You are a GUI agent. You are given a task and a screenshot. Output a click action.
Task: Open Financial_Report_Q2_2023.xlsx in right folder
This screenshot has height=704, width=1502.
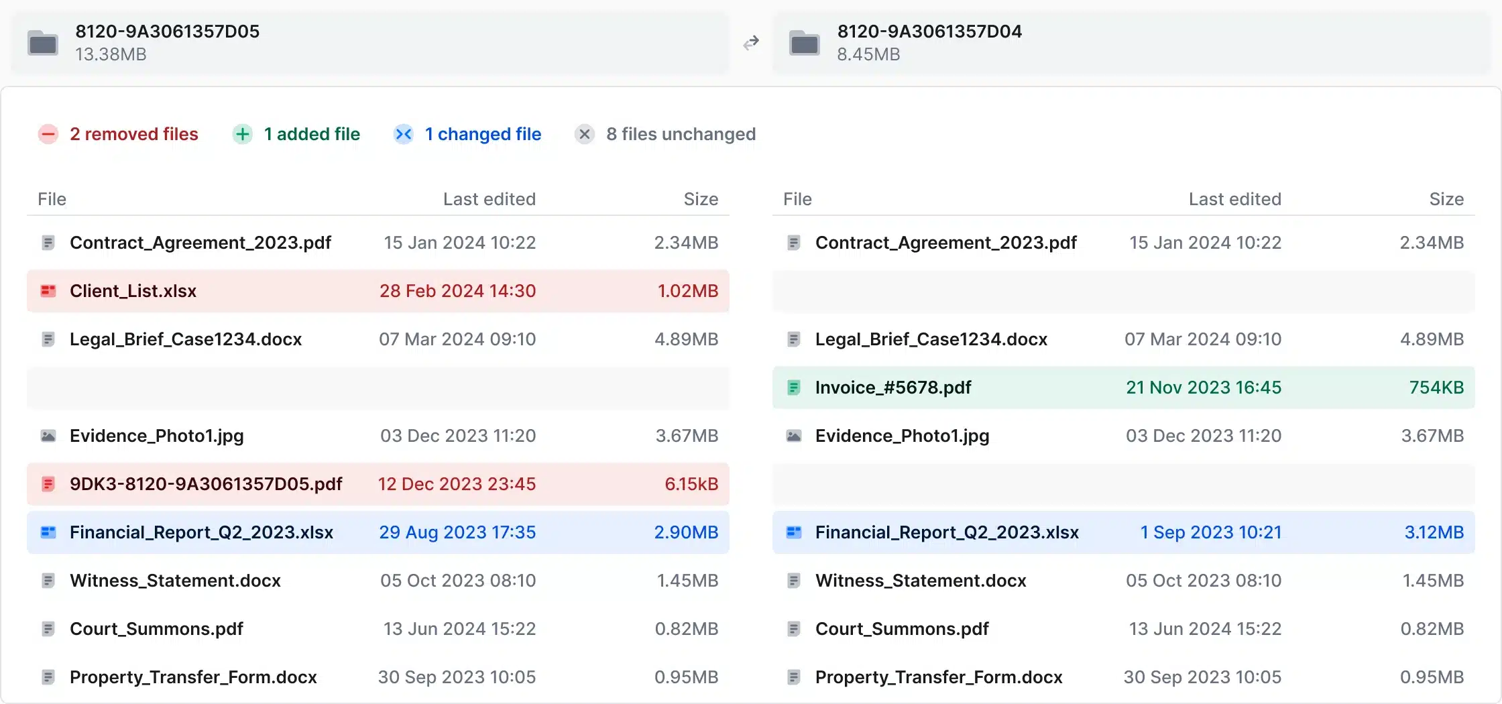pos(947,532)
